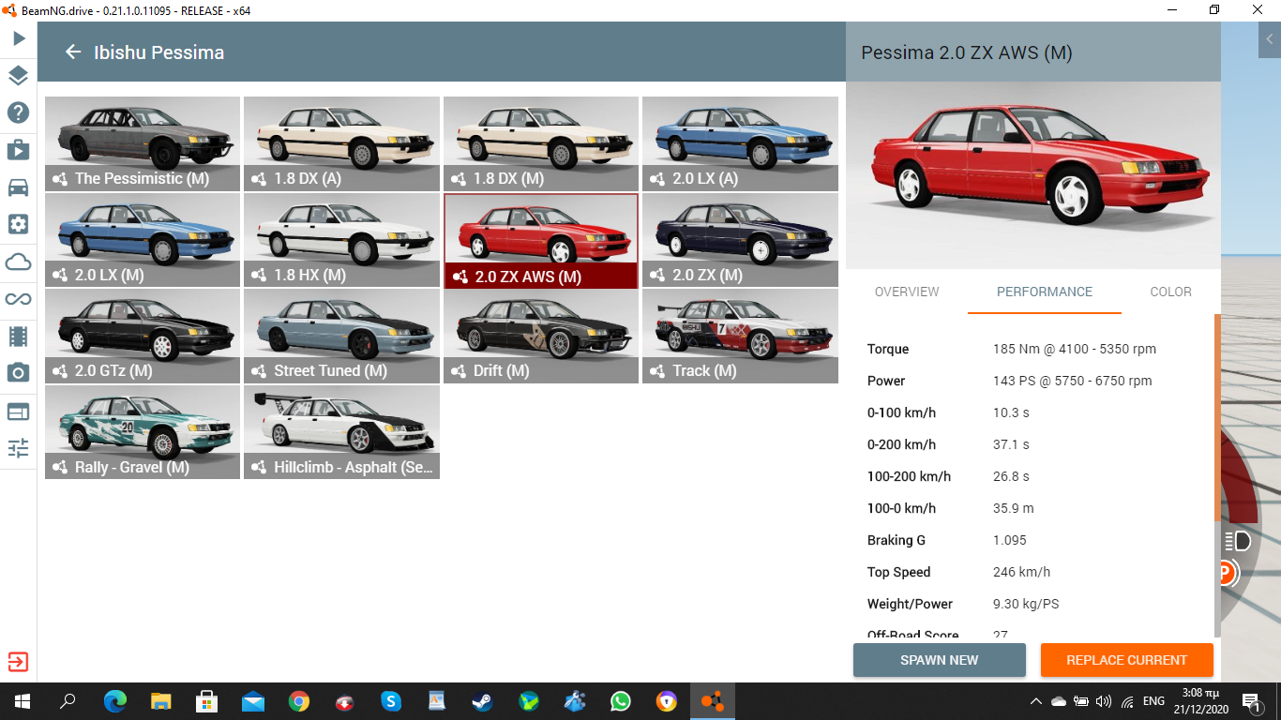Click the infinity icon in left sidebar
The width and height of the screenshot is (1281, 720).
point(19,299)
